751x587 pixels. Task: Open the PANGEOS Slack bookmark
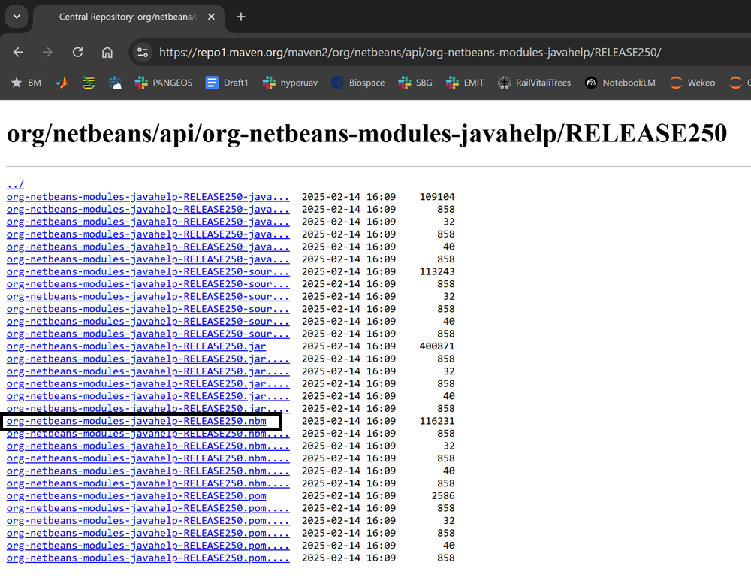(x=163, y=83)
